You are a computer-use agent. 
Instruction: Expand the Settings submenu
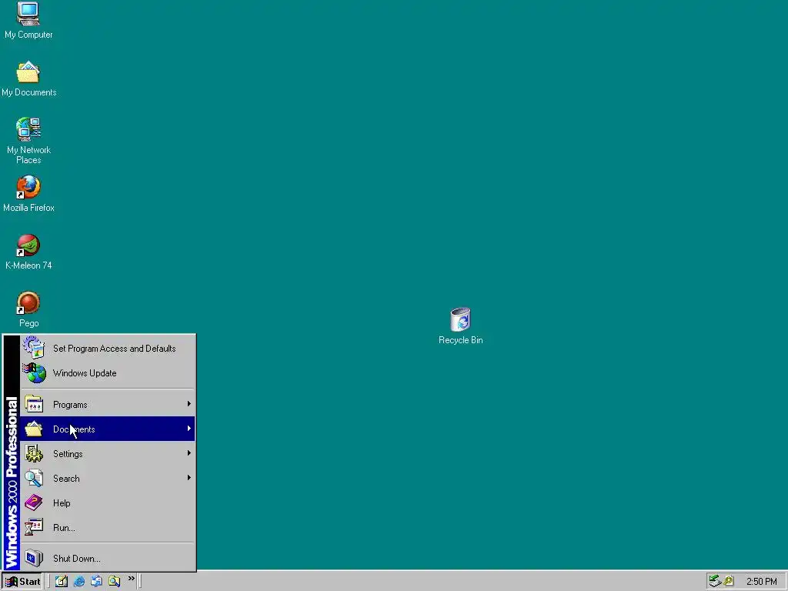coord(108,453)
